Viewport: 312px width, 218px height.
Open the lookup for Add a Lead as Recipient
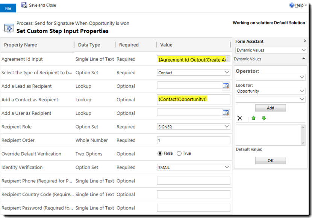point(226,86)
